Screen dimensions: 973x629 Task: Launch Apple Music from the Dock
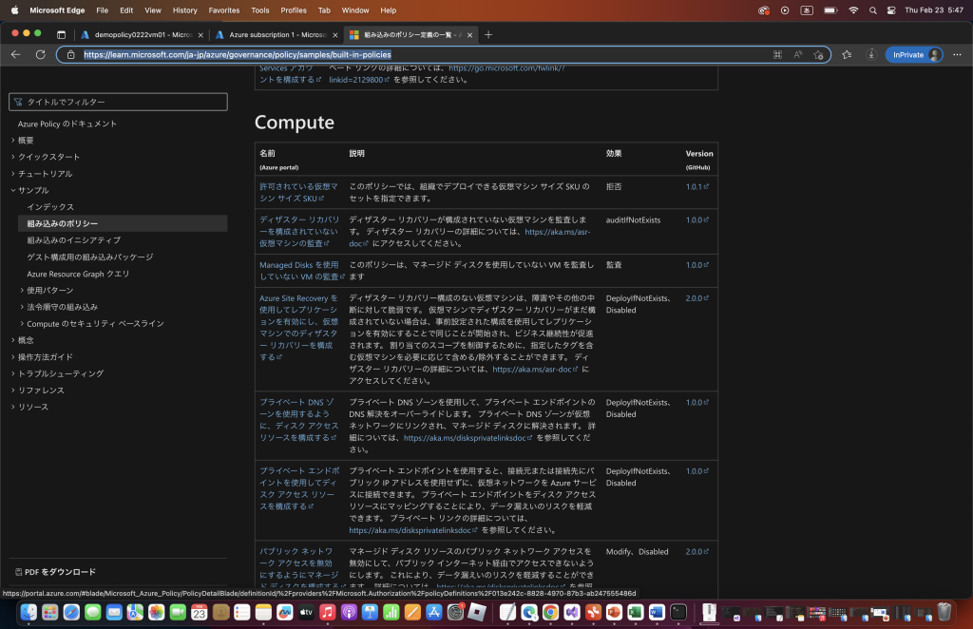pyautogui.click(x=327, y=612)
